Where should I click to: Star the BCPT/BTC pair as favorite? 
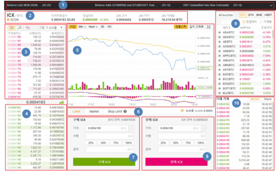coord(220,88)
